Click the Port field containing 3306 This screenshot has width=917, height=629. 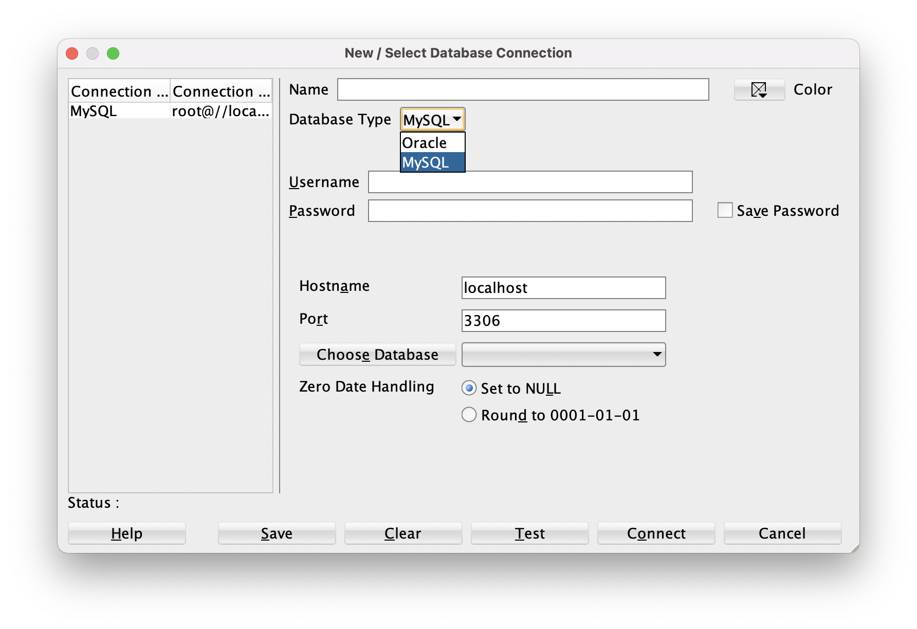563,321
